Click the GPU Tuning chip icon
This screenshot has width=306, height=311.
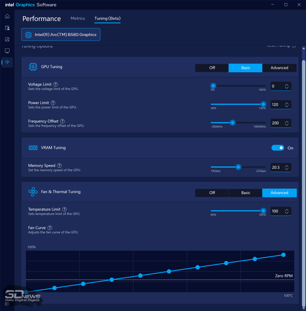click(33, 67)
